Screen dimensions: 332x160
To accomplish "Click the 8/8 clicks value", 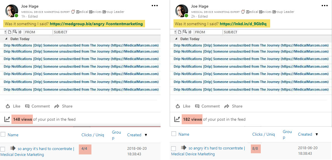I will (x=255, y=149).
